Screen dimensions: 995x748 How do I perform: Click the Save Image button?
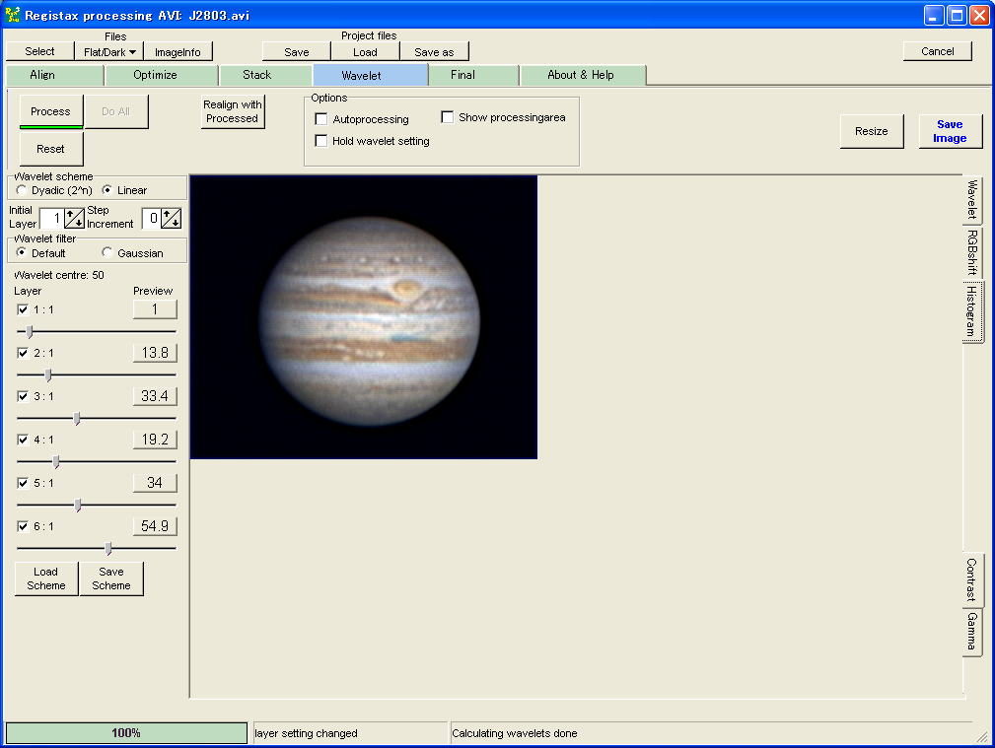tap(950, 131)
